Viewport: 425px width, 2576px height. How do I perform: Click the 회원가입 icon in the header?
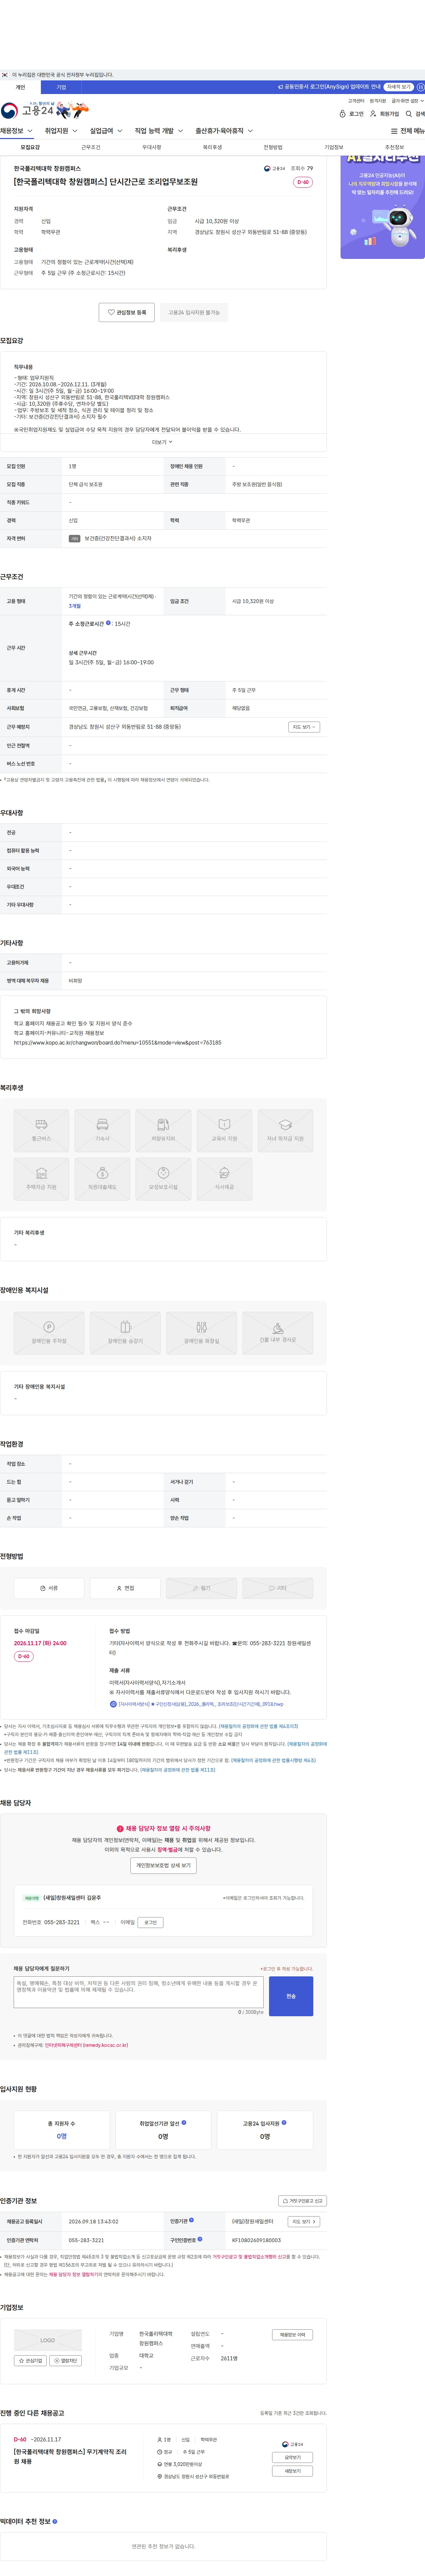tap(373, 114)
